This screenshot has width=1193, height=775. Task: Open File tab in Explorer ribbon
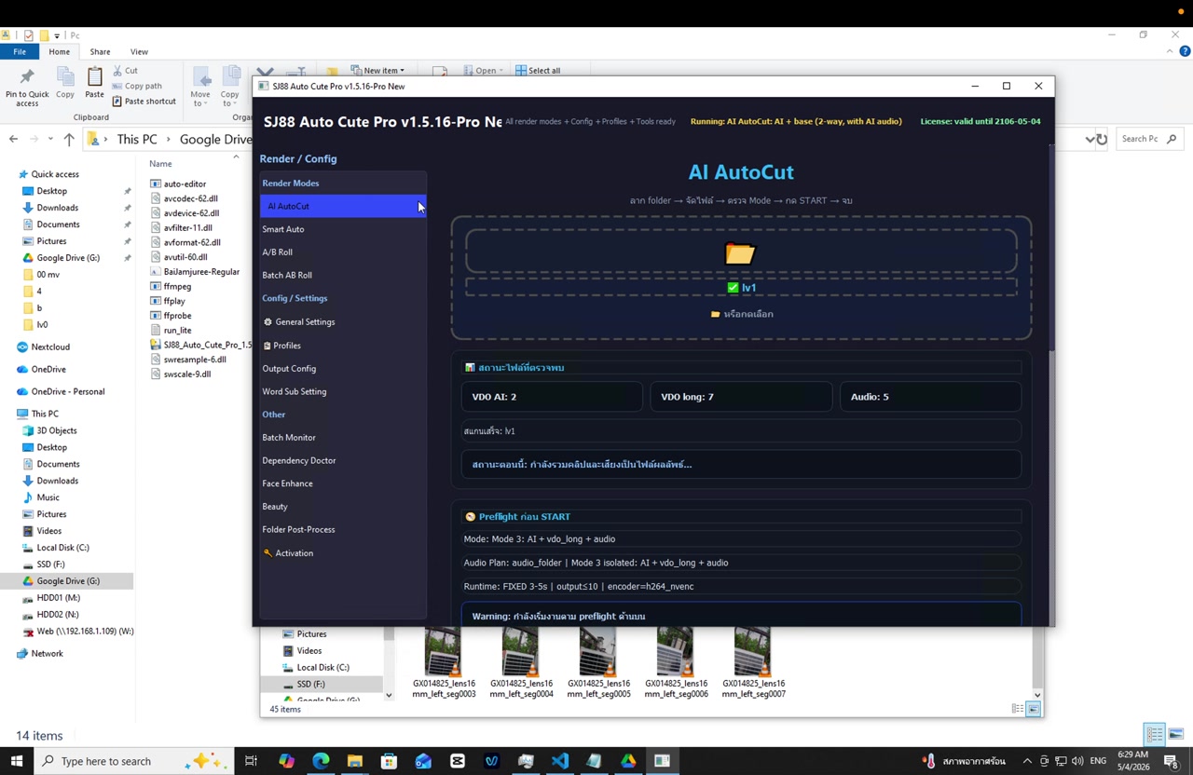[20, 52]
